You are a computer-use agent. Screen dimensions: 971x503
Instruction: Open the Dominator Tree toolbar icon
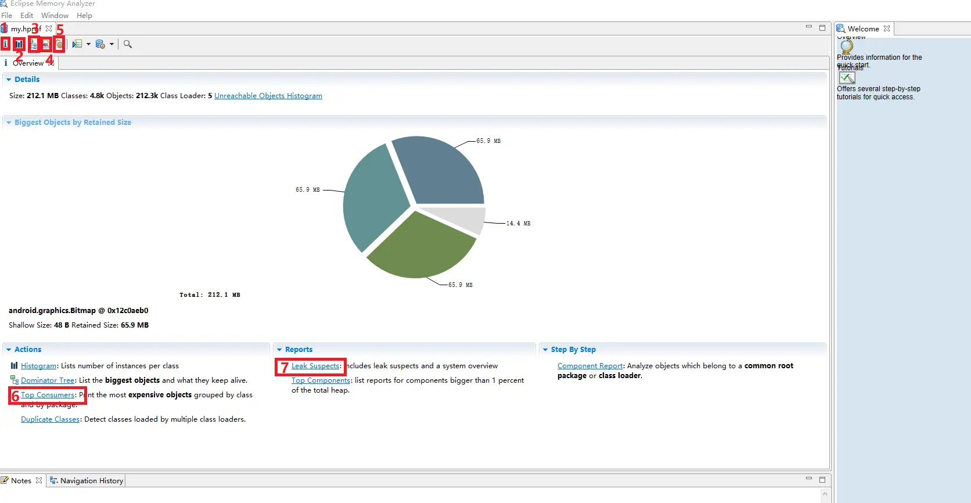pyautogui.click(x=34, y=44)
